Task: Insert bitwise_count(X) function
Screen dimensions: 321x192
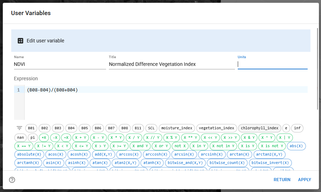Action: pyautogui.click(x=227, y=163)
